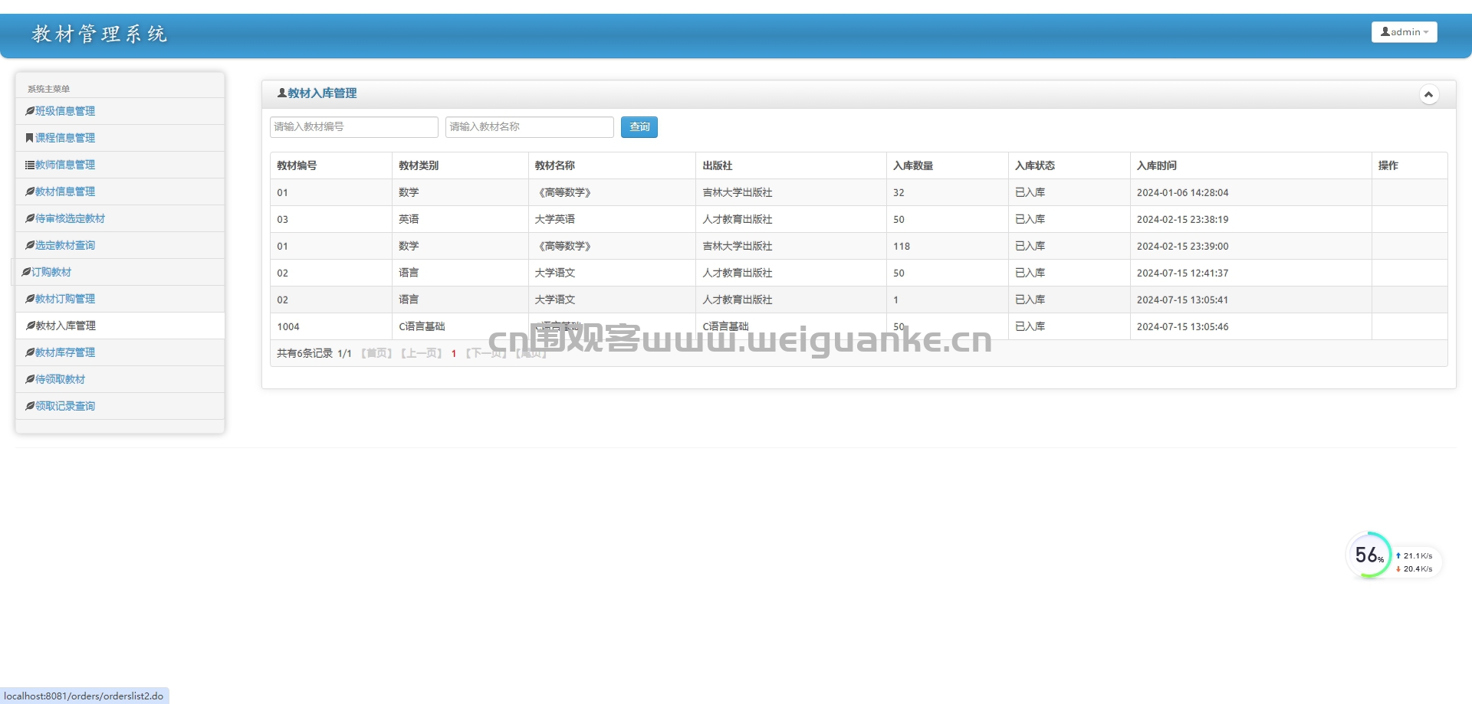Select page number 1 in pagination
1472x704 pixels.
[x=454, y=354]
